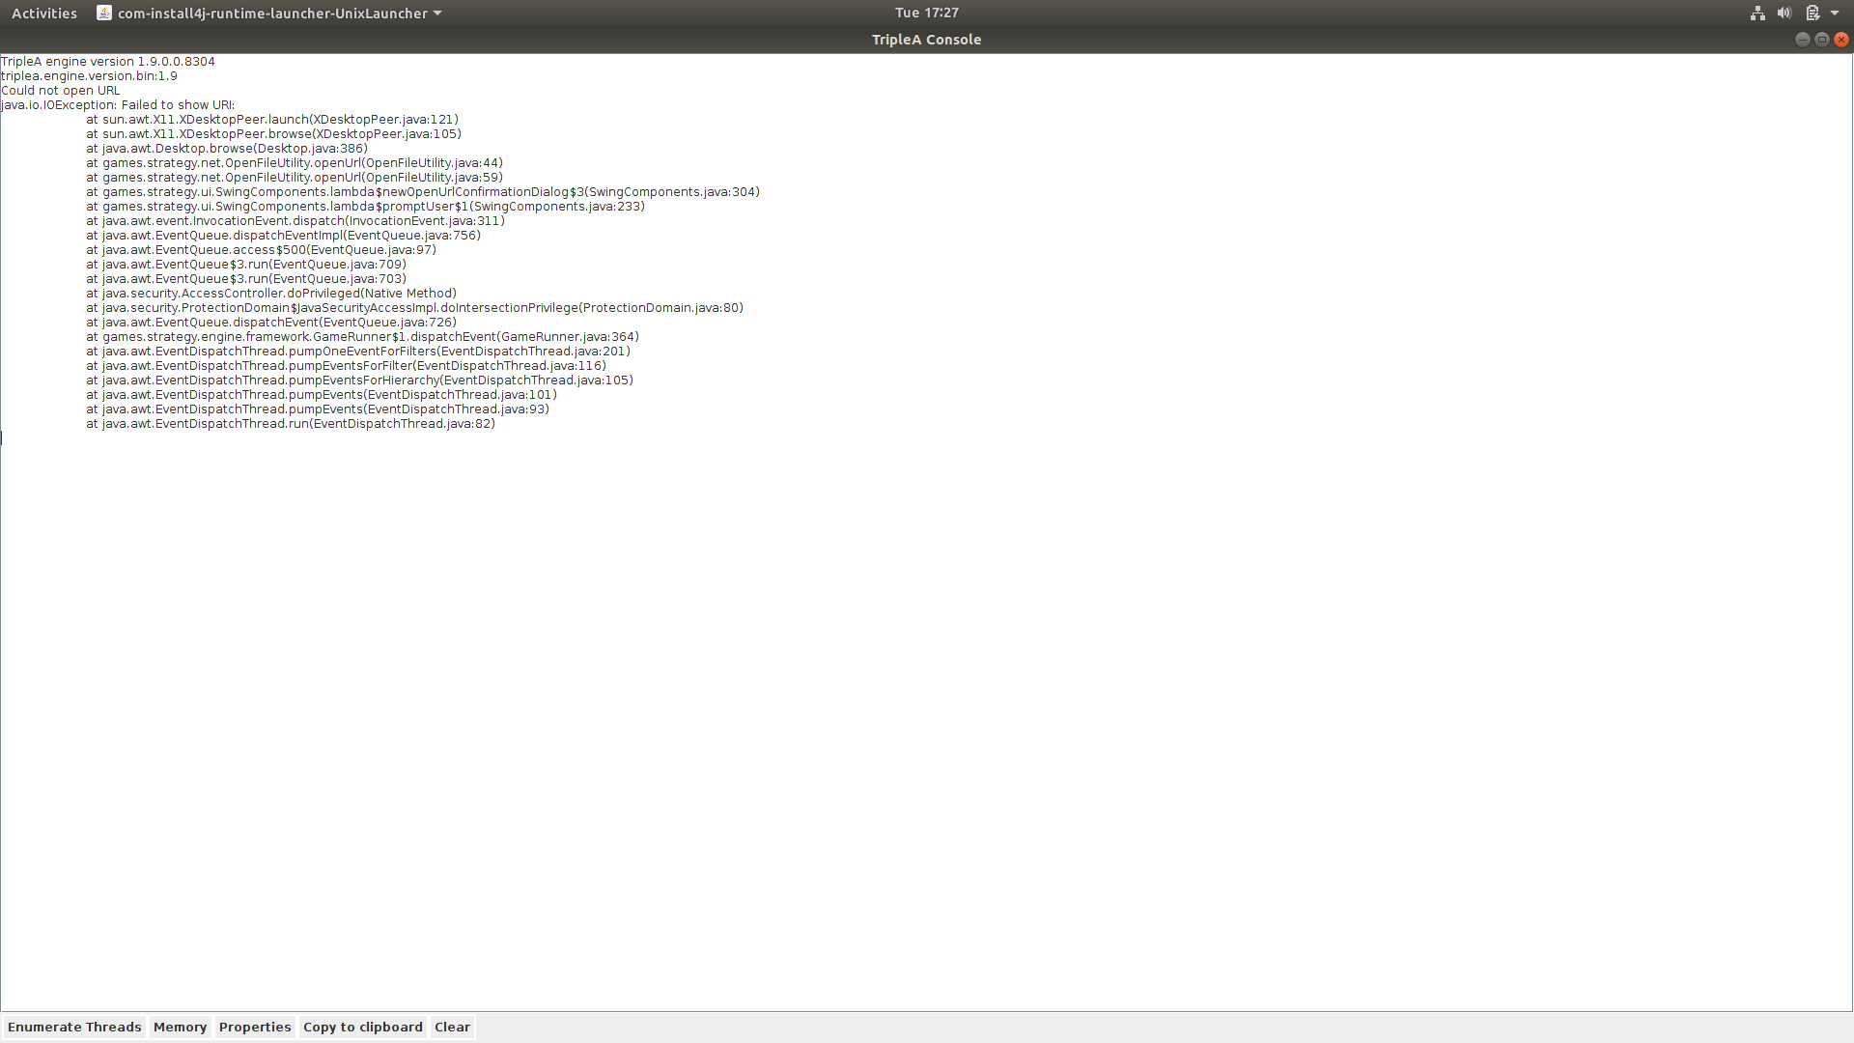Screen dimensions: 1854x1043
Task: Open the Activities overview
Action: pyautogui.click(x=44, y=13)
